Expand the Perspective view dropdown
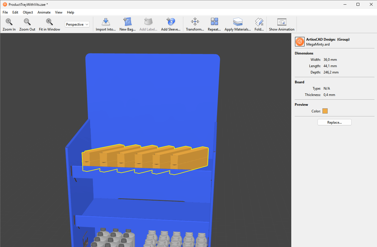This screenshot has width=377, height=247. (77, 24)
